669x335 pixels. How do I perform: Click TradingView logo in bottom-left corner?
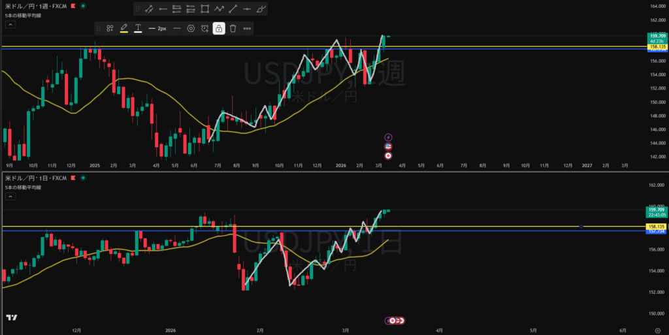click(x=11, y=317)
